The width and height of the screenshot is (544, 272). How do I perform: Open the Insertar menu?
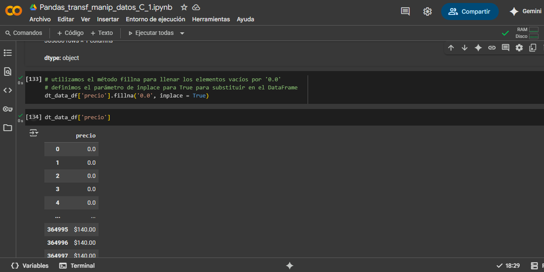108,19
